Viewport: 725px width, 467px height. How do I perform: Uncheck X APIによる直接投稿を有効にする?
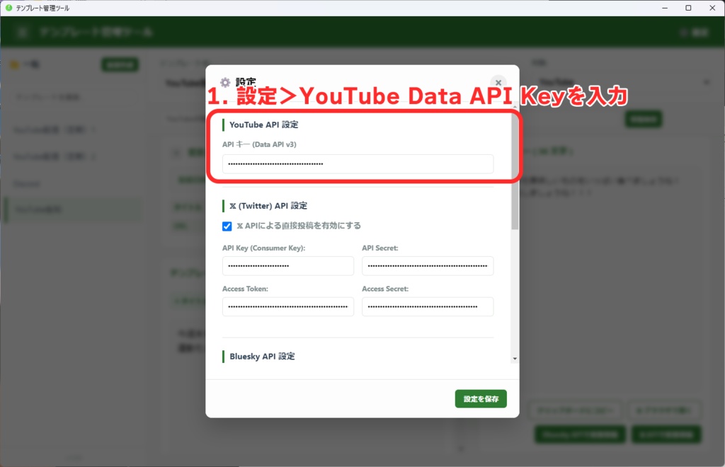[x=227, y=227]
